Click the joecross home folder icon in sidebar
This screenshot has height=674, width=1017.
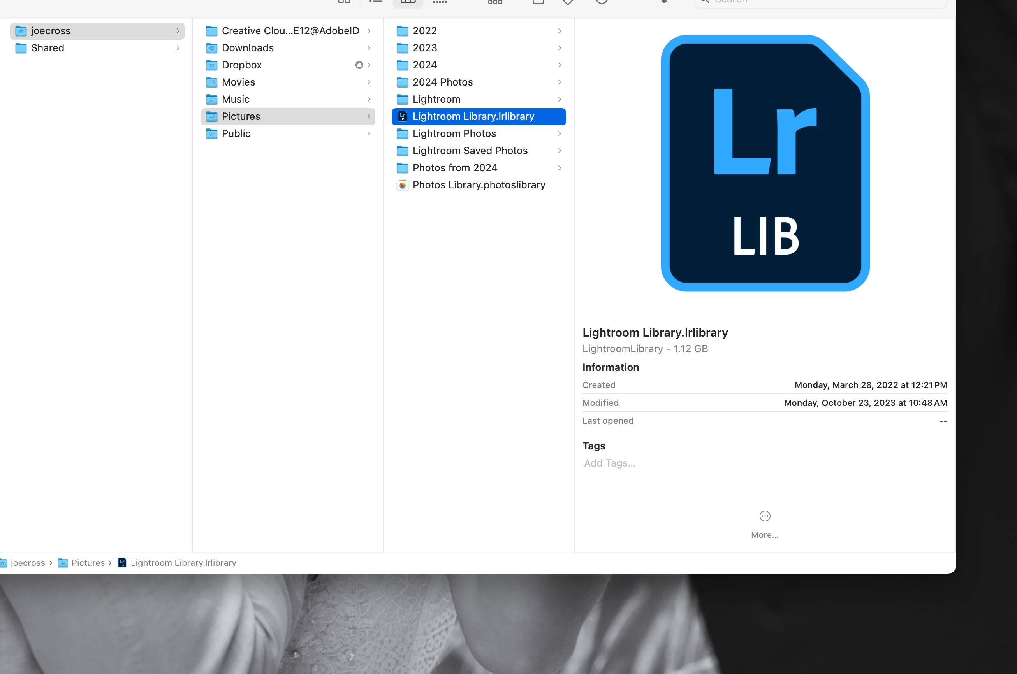coord(21,31)
